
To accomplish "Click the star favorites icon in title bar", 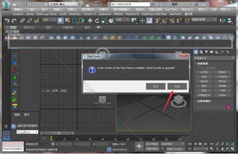I will 164,4.
